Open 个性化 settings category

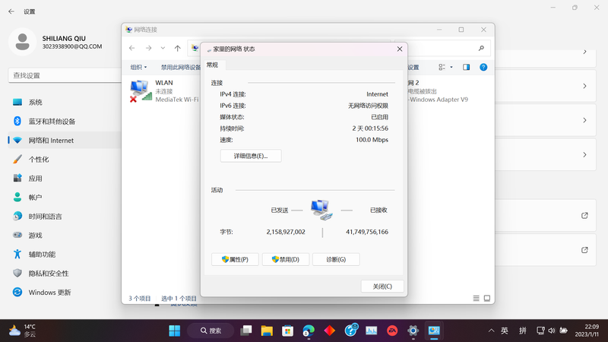tap(39, 160)
